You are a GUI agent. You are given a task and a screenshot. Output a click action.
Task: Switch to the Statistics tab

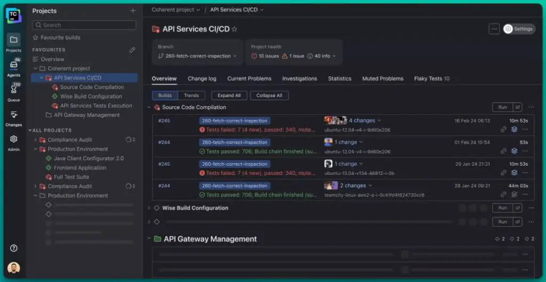point(340,79)
